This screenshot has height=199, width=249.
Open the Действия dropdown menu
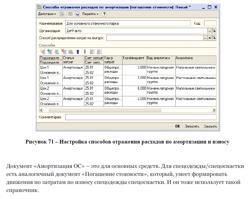(x=47, y=14)
